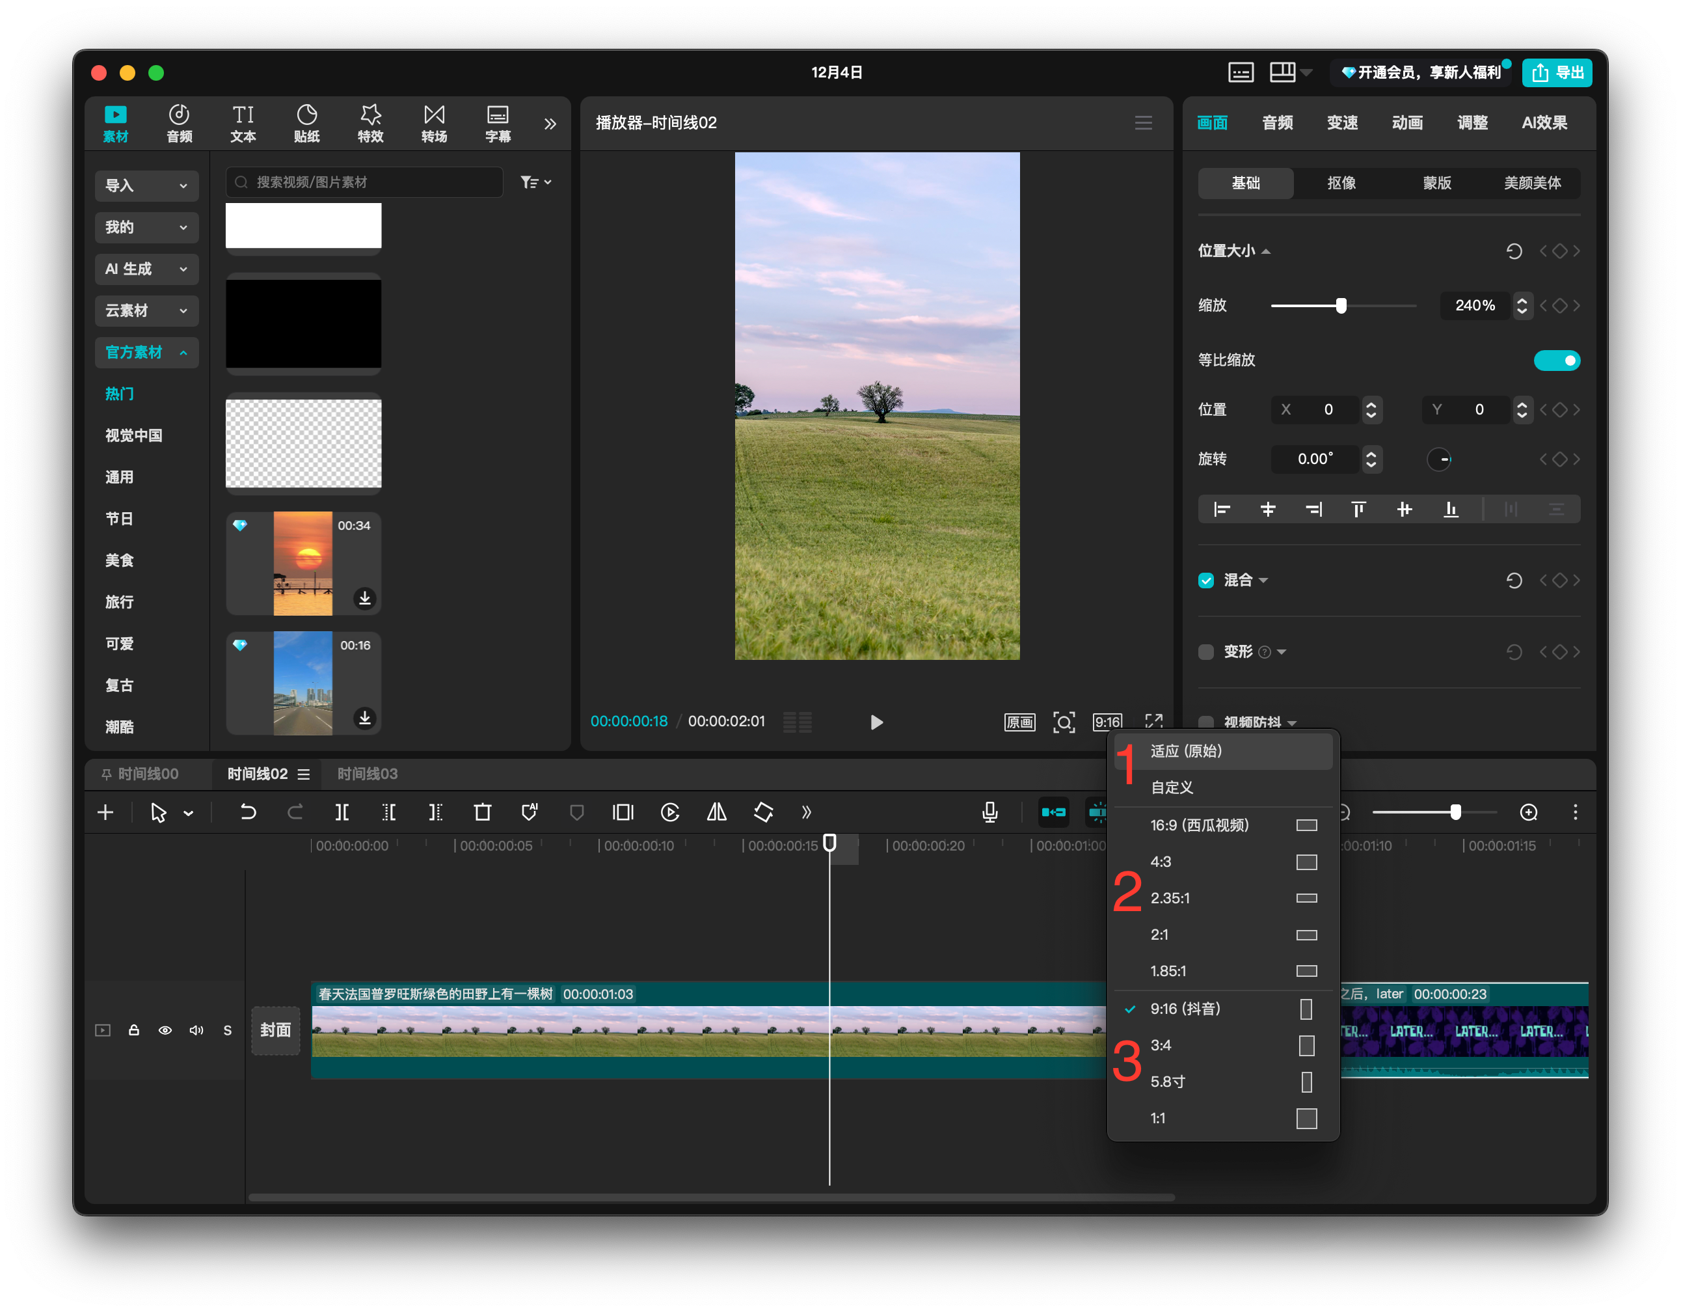Click the 导出 export button

click(1557, 72)
